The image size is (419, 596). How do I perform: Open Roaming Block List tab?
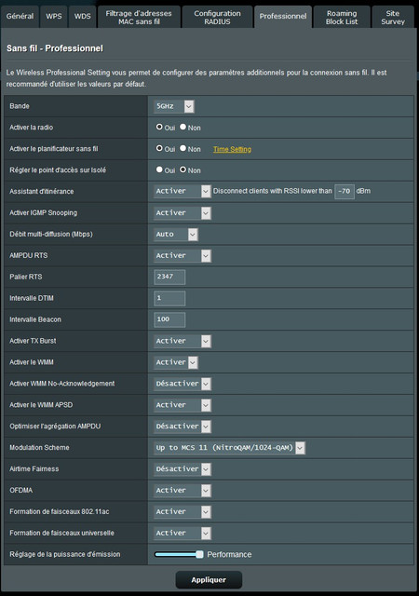342,17
